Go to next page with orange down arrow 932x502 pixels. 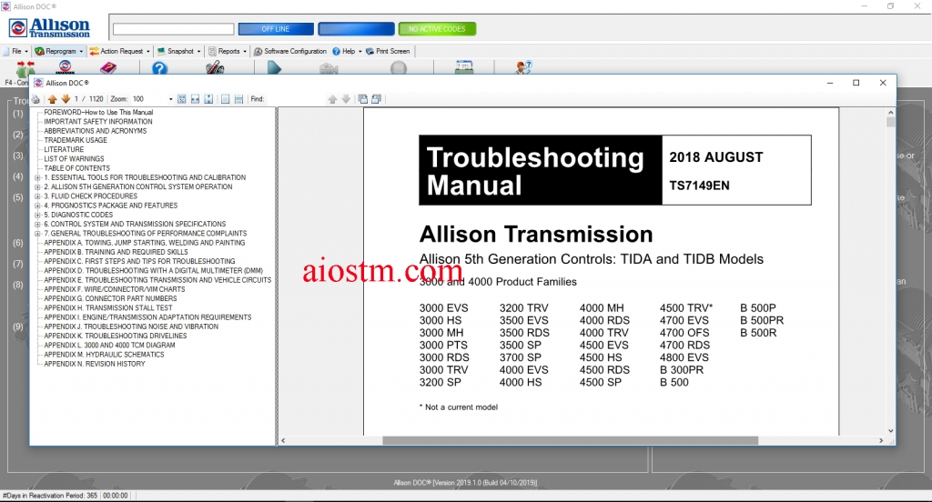[x=66, y=99]
